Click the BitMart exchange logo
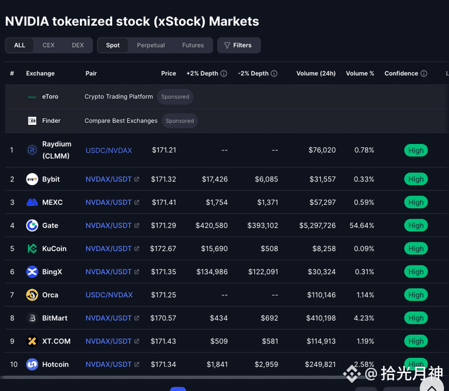Screen dimensions: 449x391 [32, 318]
